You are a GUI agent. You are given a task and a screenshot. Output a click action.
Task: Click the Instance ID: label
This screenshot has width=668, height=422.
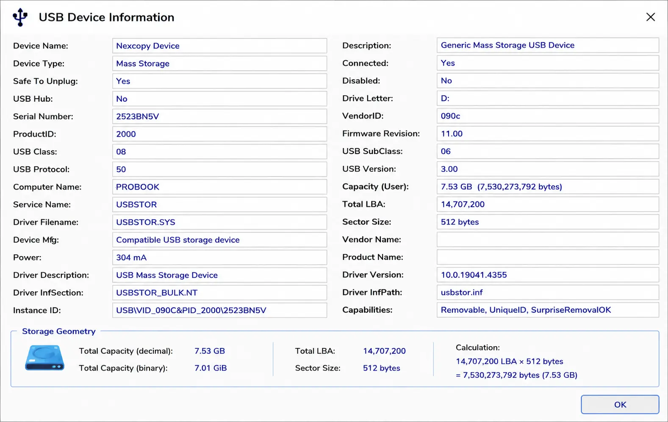[x=37, y=310]
